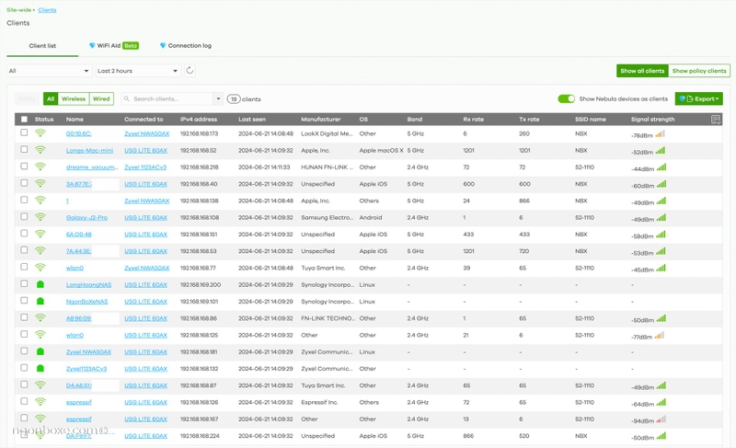Click the Show all clients button
This screenshot has height=448, width=736.
click(x=642, y=71)
